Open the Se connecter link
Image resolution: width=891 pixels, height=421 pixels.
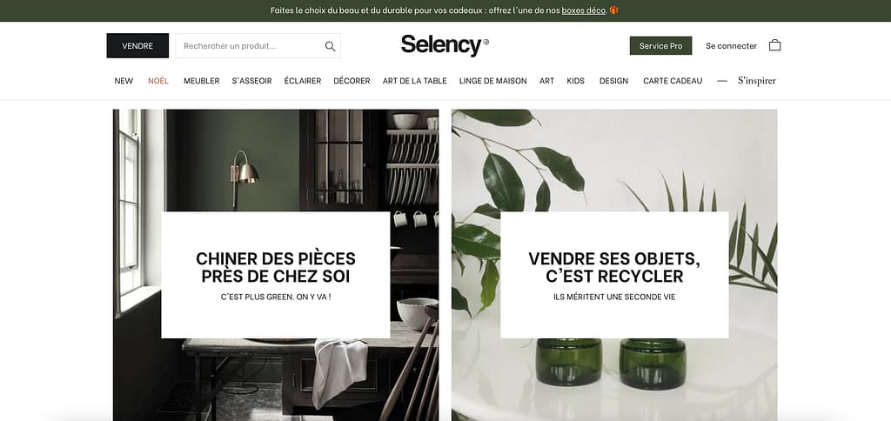731,46
